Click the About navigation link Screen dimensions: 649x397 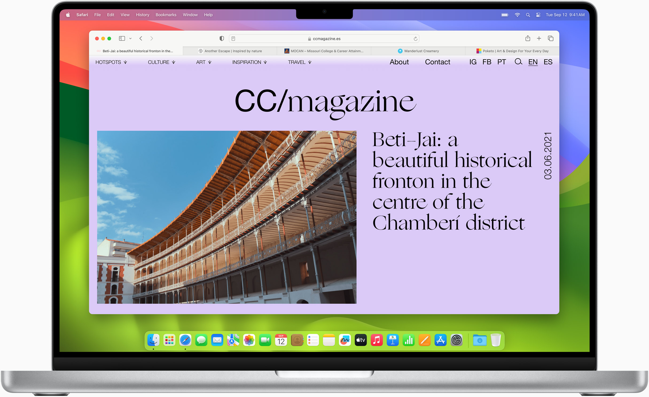399,62
